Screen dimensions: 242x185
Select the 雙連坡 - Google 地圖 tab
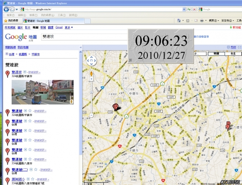point(53,21)
